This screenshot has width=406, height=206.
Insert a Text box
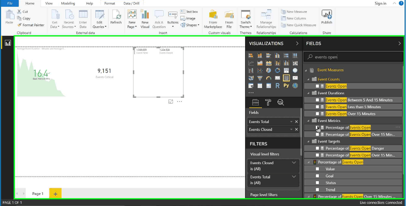(189, 12)
